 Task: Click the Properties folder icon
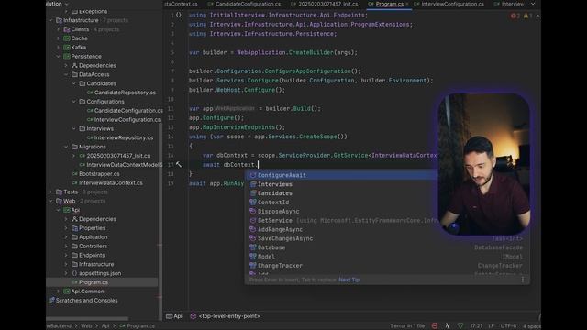[x=74, y=228]
